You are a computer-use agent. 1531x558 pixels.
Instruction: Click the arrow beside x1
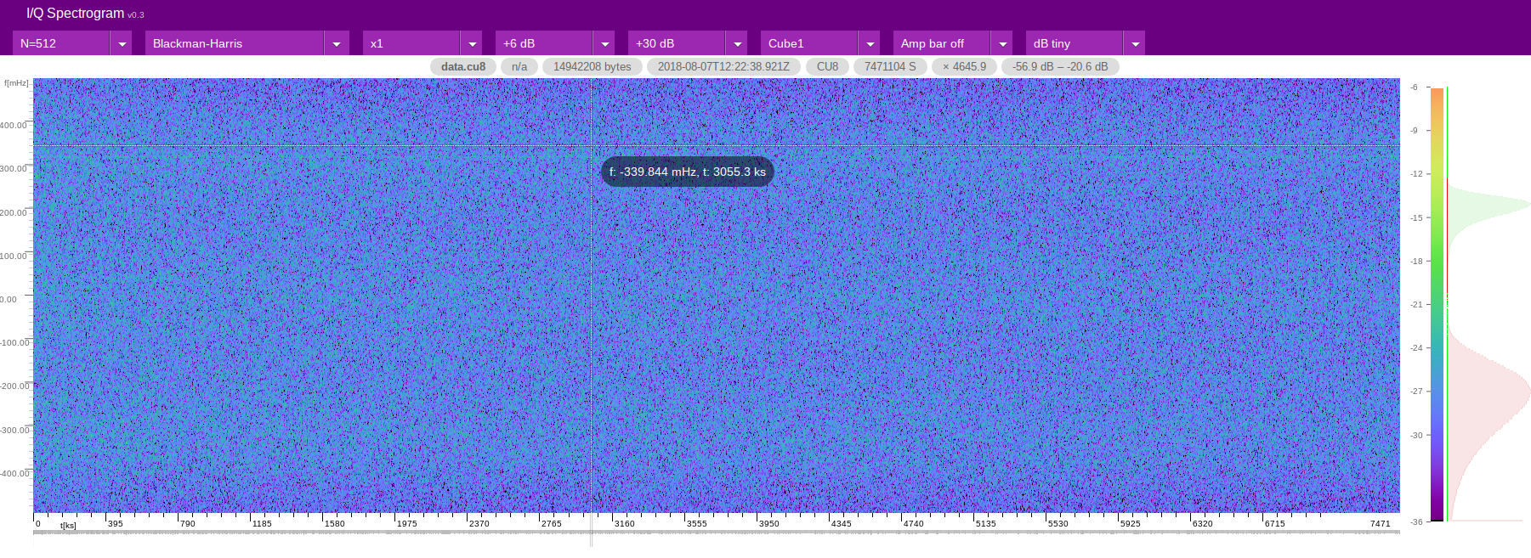point(472,43)
